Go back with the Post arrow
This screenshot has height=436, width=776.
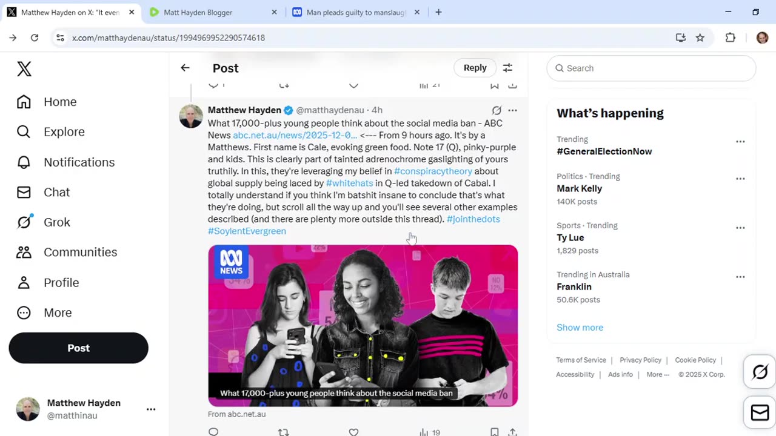click(185, 68)
